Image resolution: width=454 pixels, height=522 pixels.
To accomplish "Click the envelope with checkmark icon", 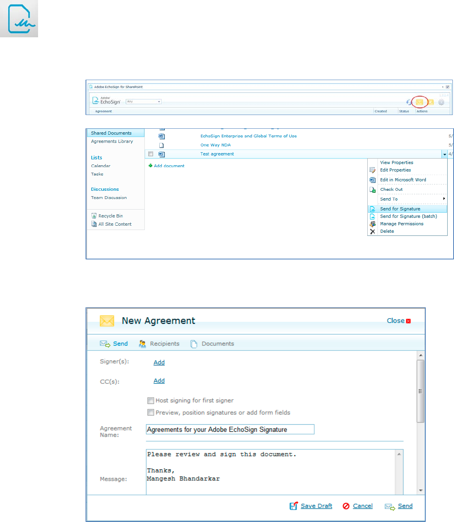I will pos(431,102).
